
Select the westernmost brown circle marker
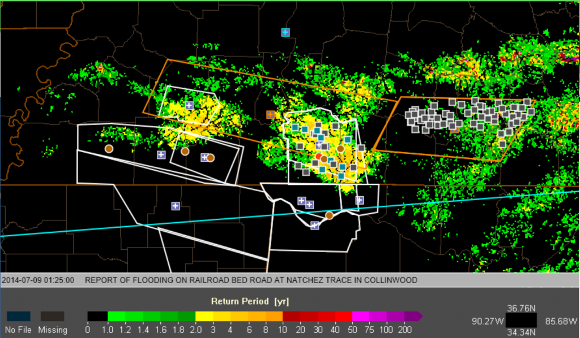pos(109,149)
